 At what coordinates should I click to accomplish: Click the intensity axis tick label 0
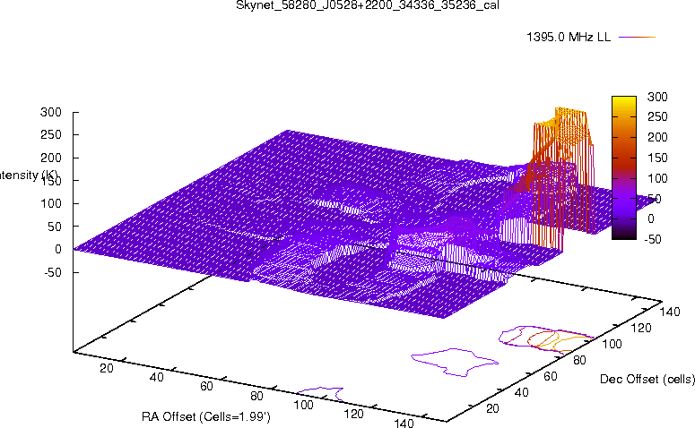tap(58, 249)
